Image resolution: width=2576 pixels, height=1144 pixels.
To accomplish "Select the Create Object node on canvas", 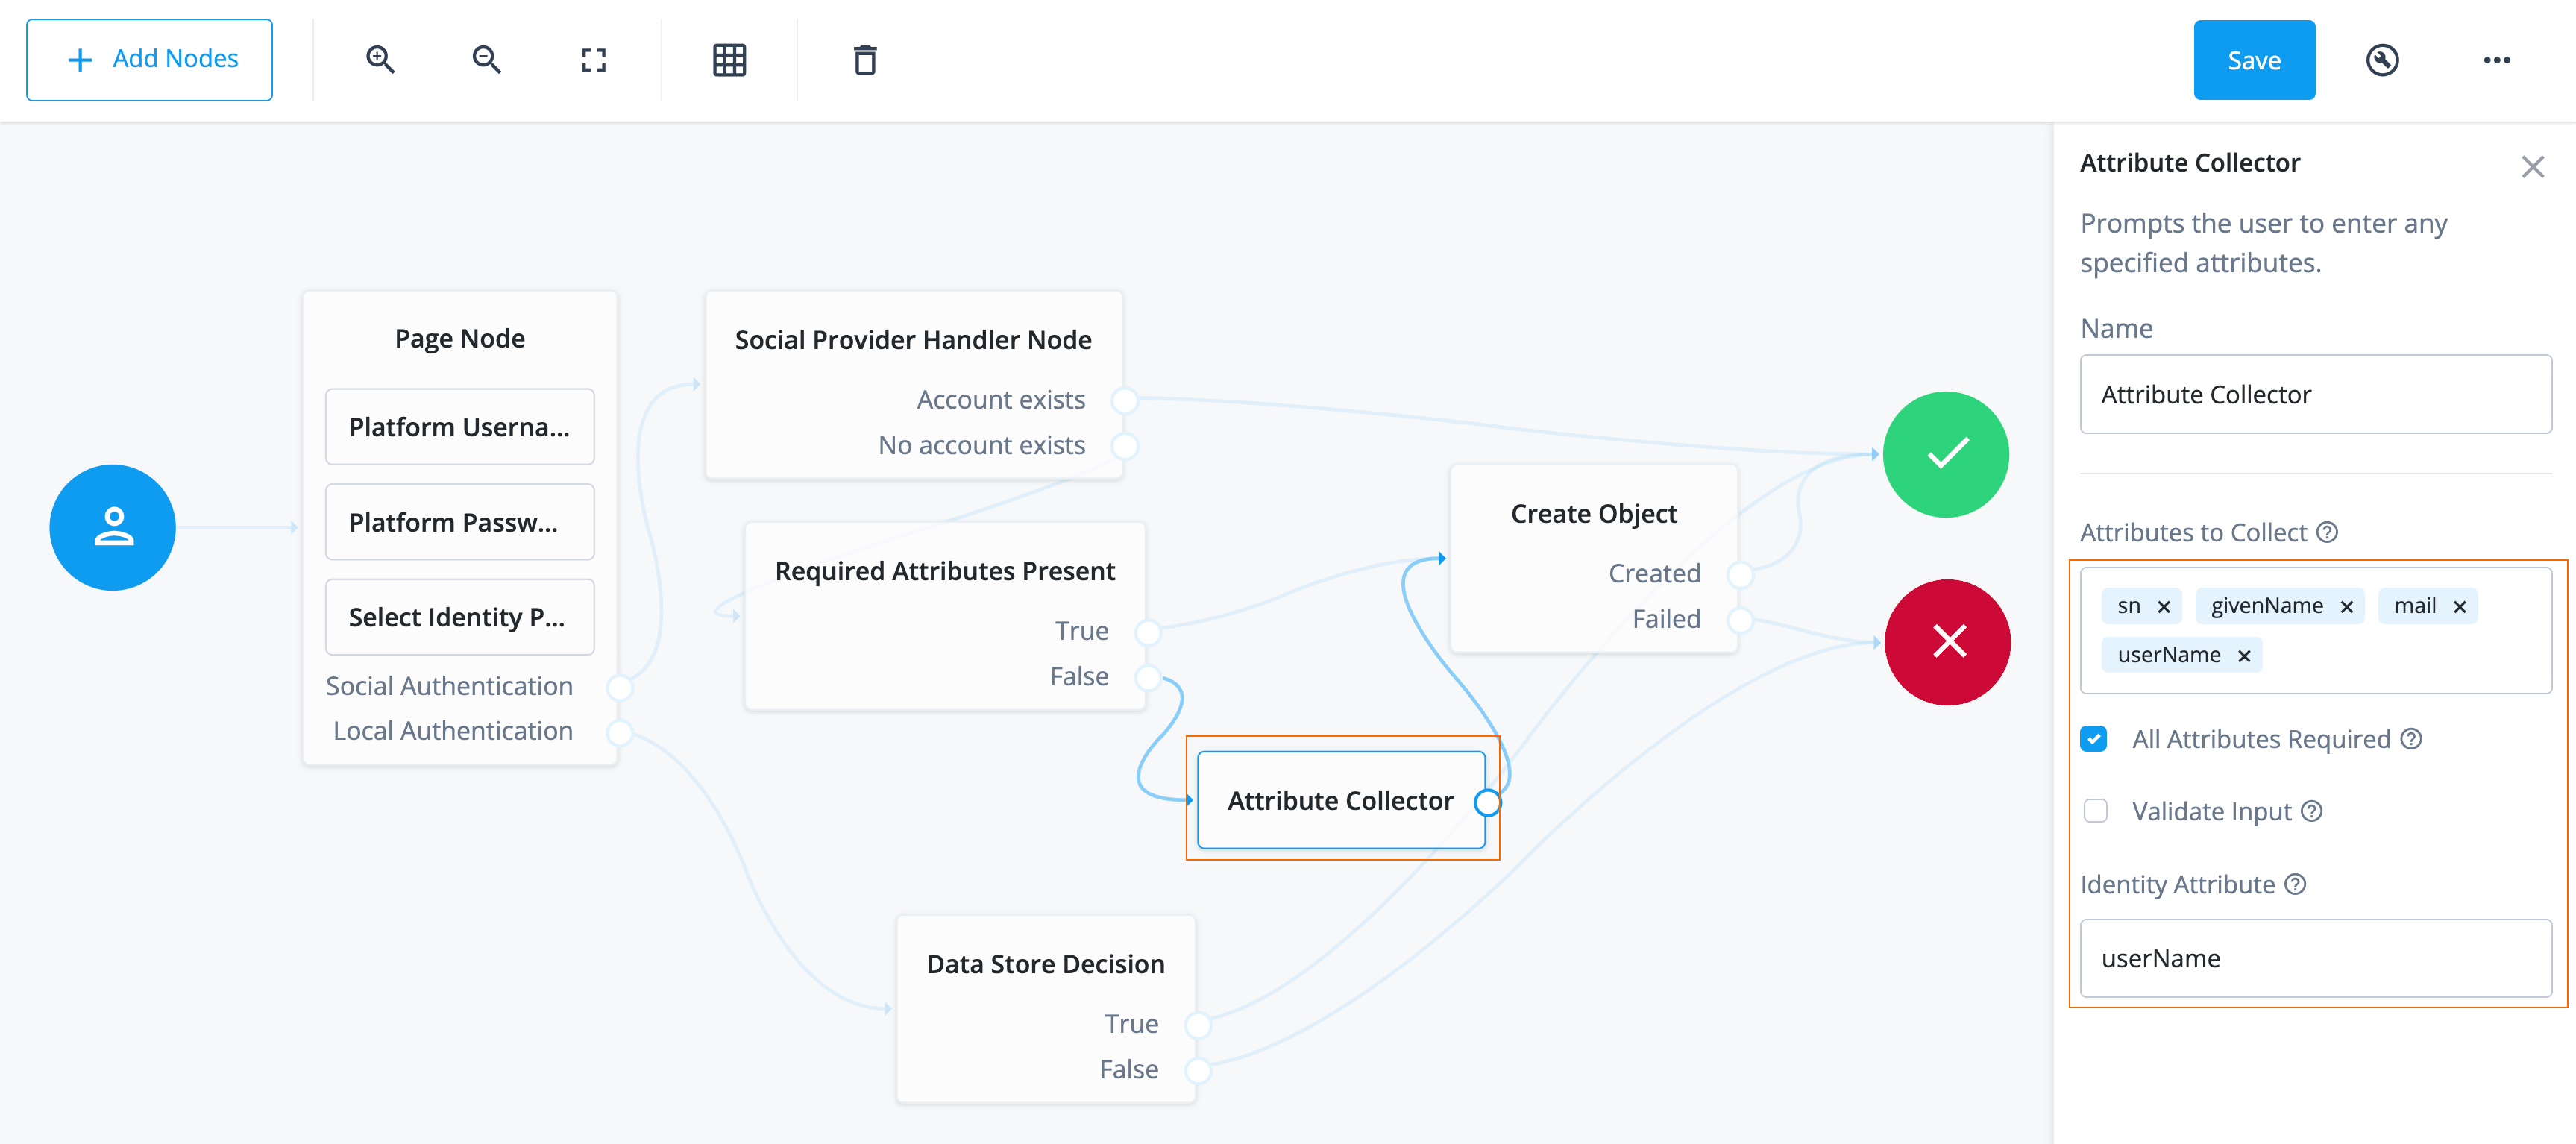I will 1593,513.
